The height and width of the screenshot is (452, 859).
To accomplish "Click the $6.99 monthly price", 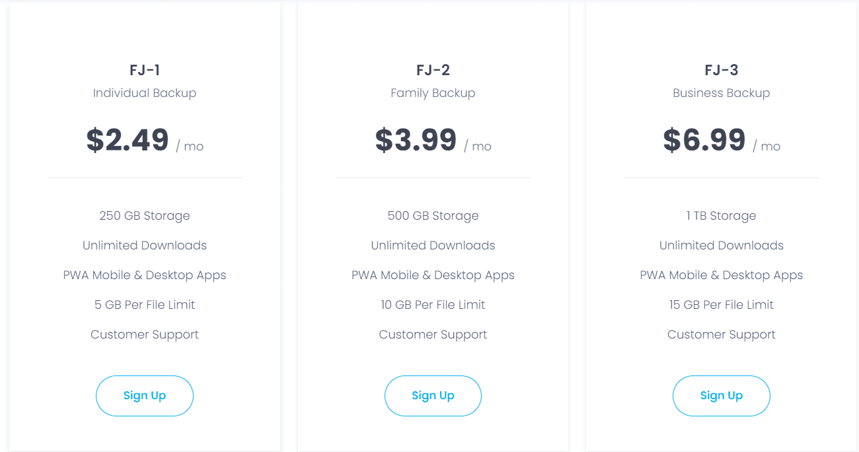I will point(704,139).
